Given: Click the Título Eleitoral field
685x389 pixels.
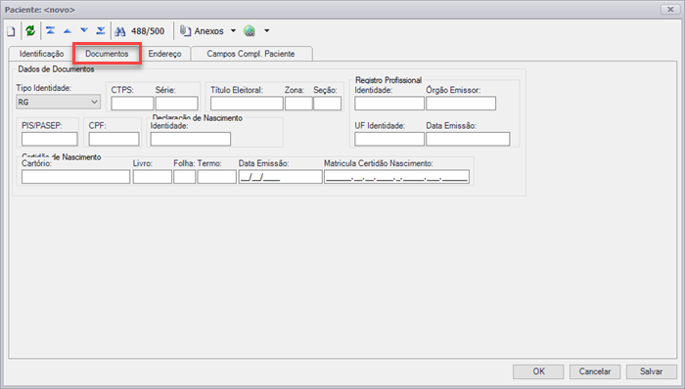Looking at the screenshot, I should 247,104.
